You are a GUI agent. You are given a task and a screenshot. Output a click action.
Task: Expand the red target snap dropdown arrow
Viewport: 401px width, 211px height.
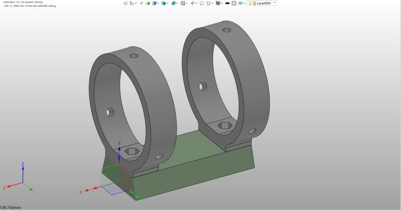click(196, 3)
